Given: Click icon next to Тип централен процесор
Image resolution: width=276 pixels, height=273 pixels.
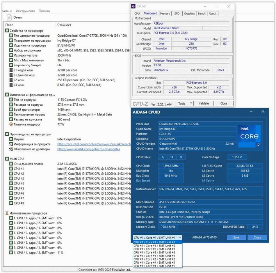Looking at the screenshot, I should (11, 35).
